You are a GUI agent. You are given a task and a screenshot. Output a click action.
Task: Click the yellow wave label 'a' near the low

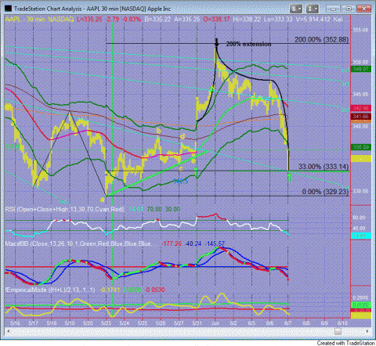[102, 200]
